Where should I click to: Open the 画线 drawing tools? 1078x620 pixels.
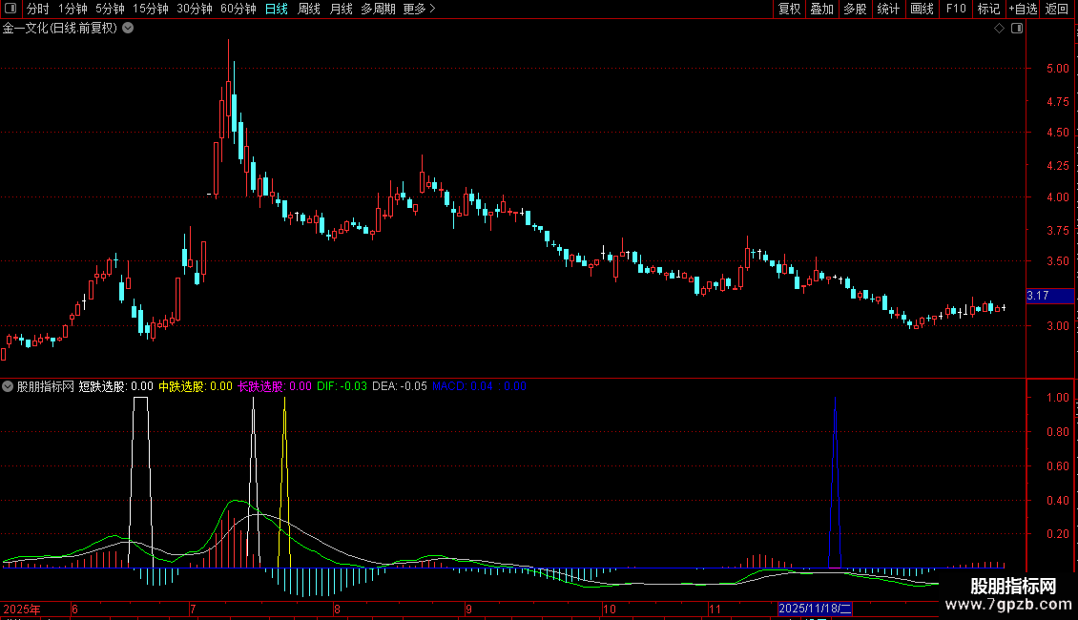[922, 9]
